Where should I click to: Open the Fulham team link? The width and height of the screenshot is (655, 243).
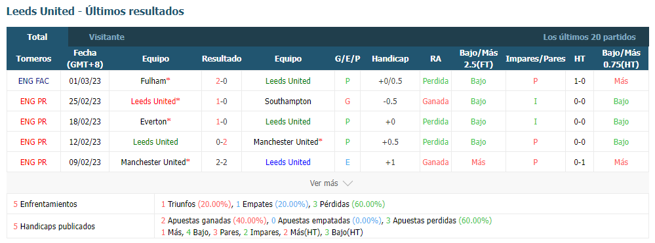[153, 81]
